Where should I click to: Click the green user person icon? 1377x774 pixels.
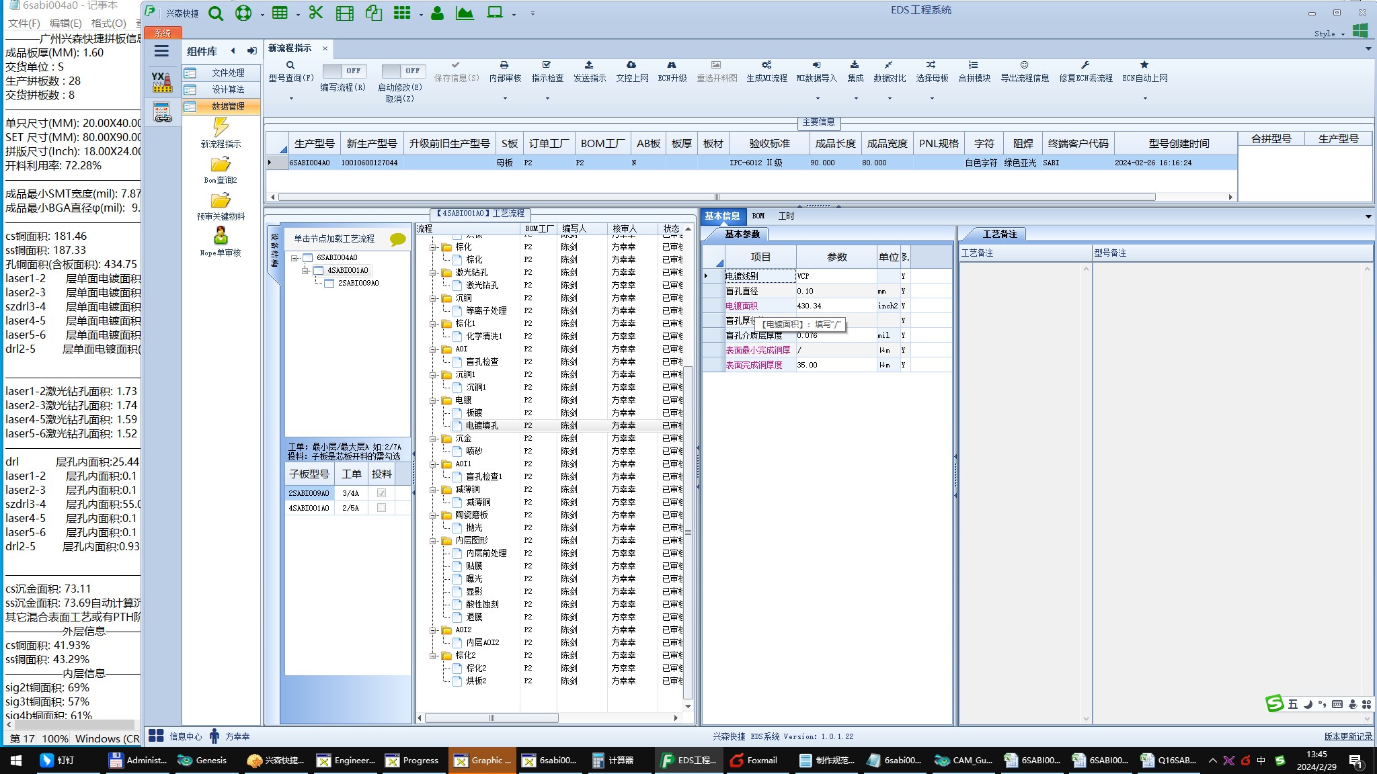[x=437, y=13]
